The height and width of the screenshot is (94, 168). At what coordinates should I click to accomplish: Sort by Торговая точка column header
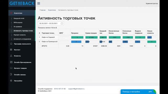click(48, 33)
